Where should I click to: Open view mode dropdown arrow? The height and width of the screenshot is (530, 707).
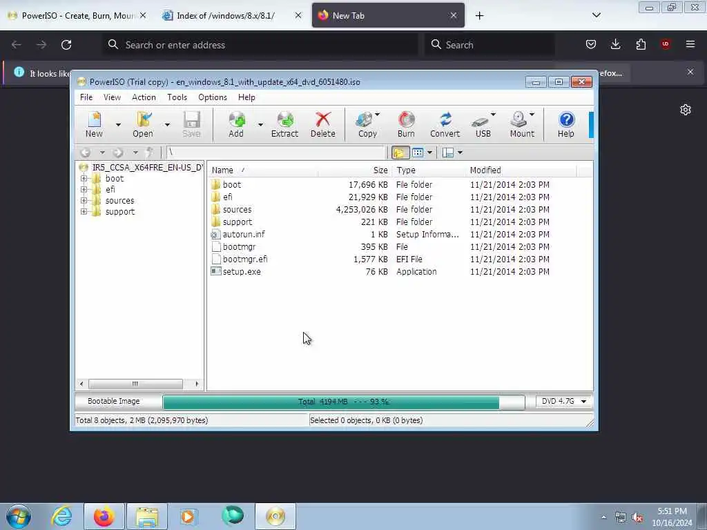click(x=429, y=153)
